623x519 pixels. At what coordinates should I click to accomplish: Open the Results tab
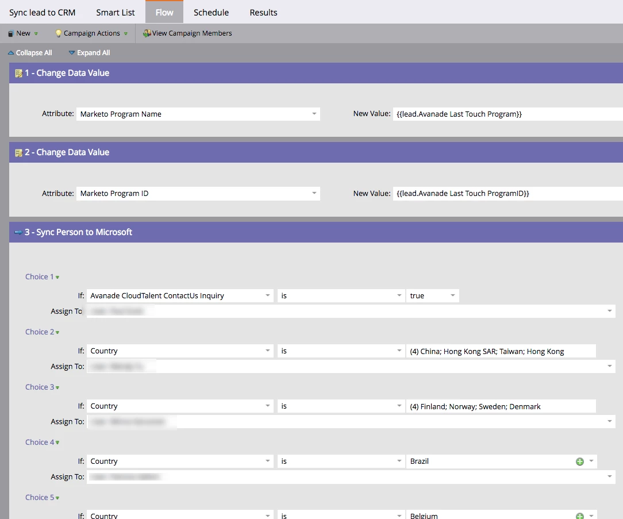[263, 12]
